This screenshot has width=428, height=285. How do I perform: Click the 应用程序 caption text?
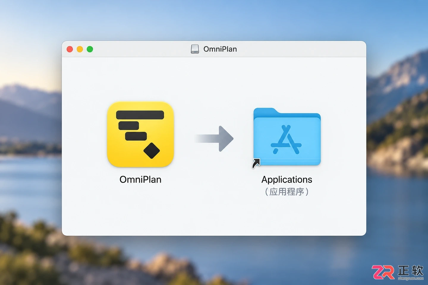pyautogui.click(x=287, y=192)
